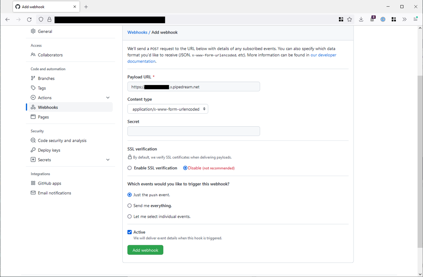The width and height of the screenshot is (423, 277).
Task: Click the Actions play icon
Action: (x=33, y=98)
